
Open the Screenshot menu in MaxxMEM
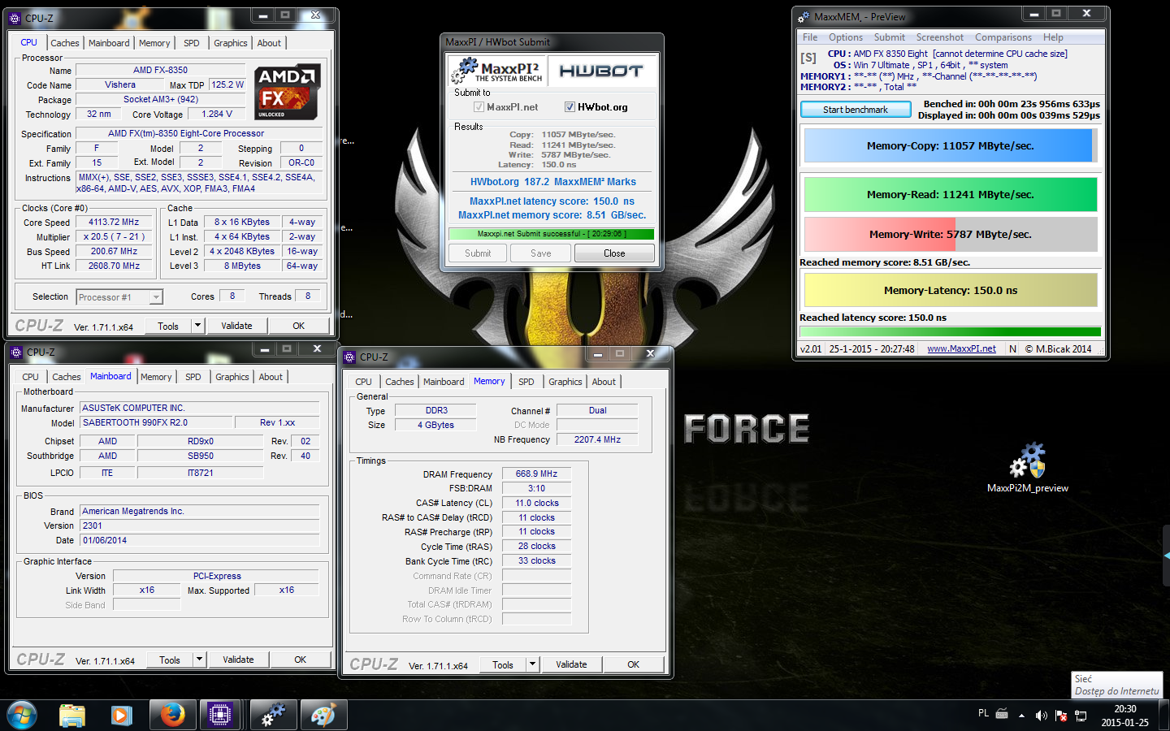click(940, 37)
